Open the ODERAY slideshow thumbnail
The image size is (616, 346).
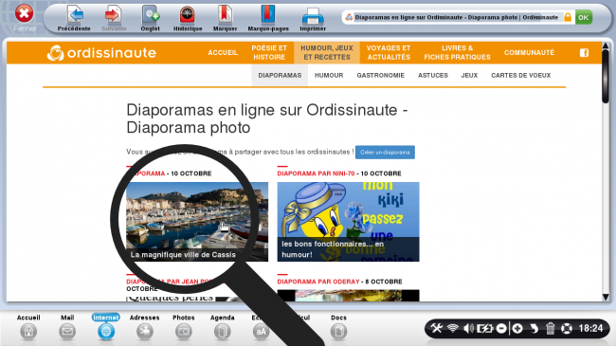pyautogui.click(x=348, y=296)
